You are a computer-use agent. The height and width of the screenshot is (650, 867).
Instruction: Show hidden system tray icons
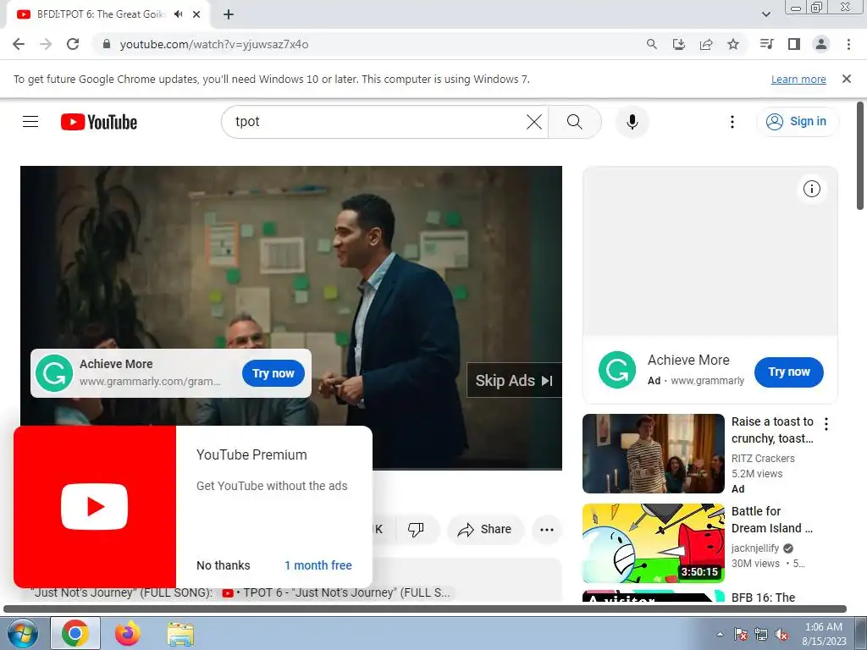pos(720,634)
